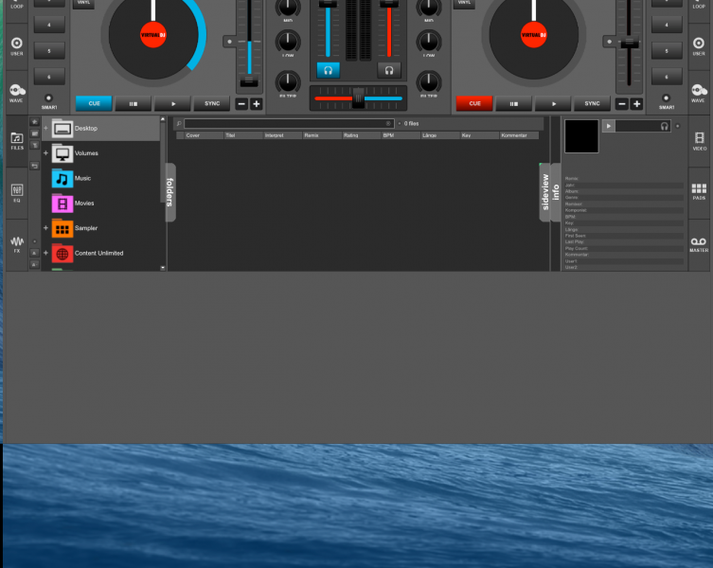Pause the right deck

pyautogui.click(x=514, y=104)
